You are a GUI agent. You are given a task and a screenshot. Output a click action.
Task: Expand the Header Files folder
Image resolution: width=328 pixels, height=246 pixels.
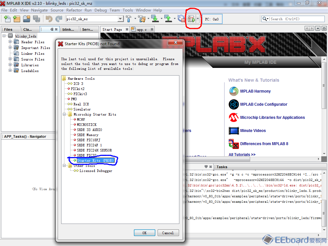pyautogui.click(x=10, y=42)
